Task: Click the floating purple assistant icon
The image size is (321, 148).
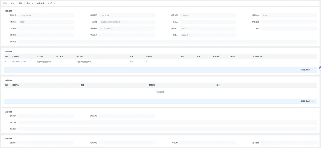Action: point(320,68)
